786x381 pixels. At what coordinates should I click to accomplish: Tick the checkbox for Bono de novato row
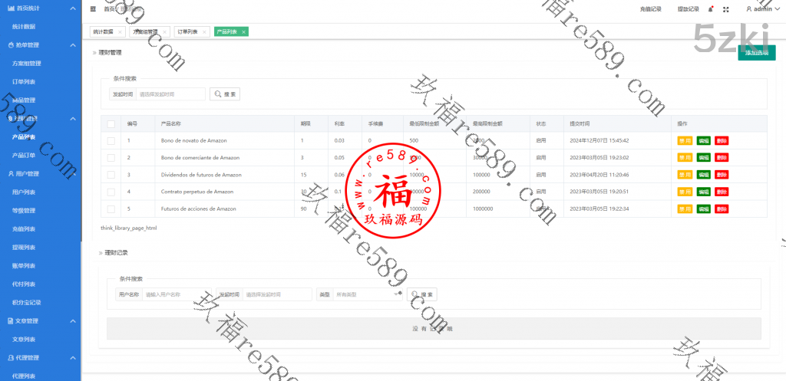coord(111,141)
